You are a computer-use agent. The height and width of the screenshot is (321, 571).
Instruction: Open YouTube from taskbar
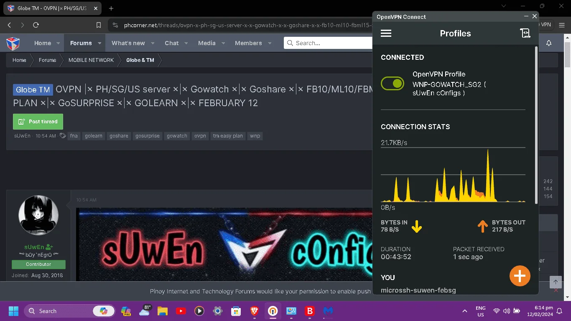pos(181,311)
